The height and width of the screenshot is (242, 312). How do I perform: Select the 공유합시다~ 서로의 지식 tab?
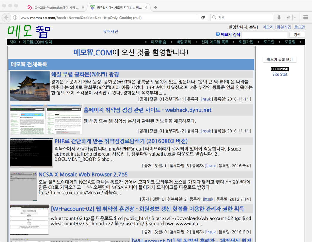(119, 7)
